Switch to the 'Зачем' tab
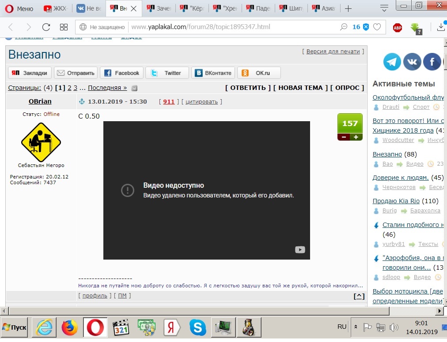 click(x=159, y=8)
